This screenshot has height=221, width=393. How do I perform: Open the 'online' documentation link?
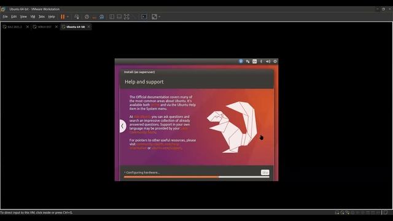point(155,105)
